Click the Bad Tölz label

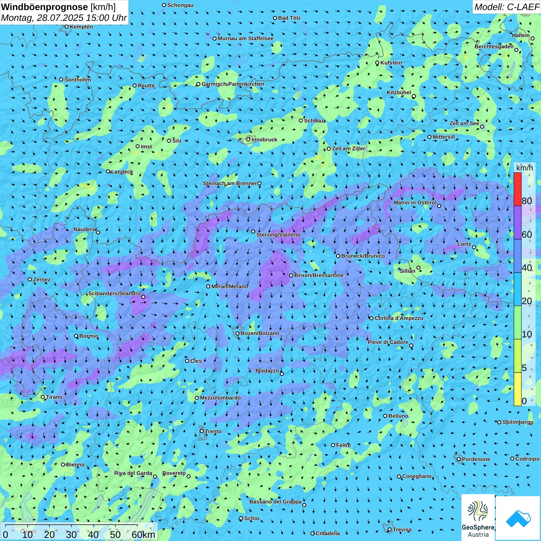click(289, 18)
